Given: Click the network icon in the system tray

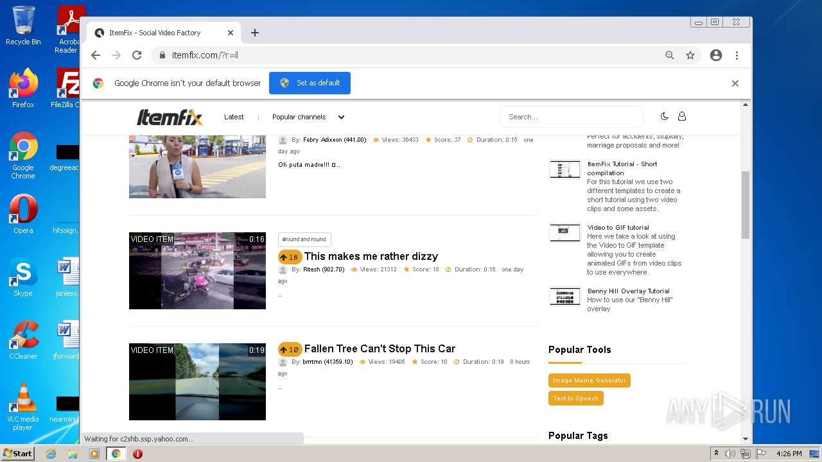Looking at the screenshot, I should coord(746,454).
